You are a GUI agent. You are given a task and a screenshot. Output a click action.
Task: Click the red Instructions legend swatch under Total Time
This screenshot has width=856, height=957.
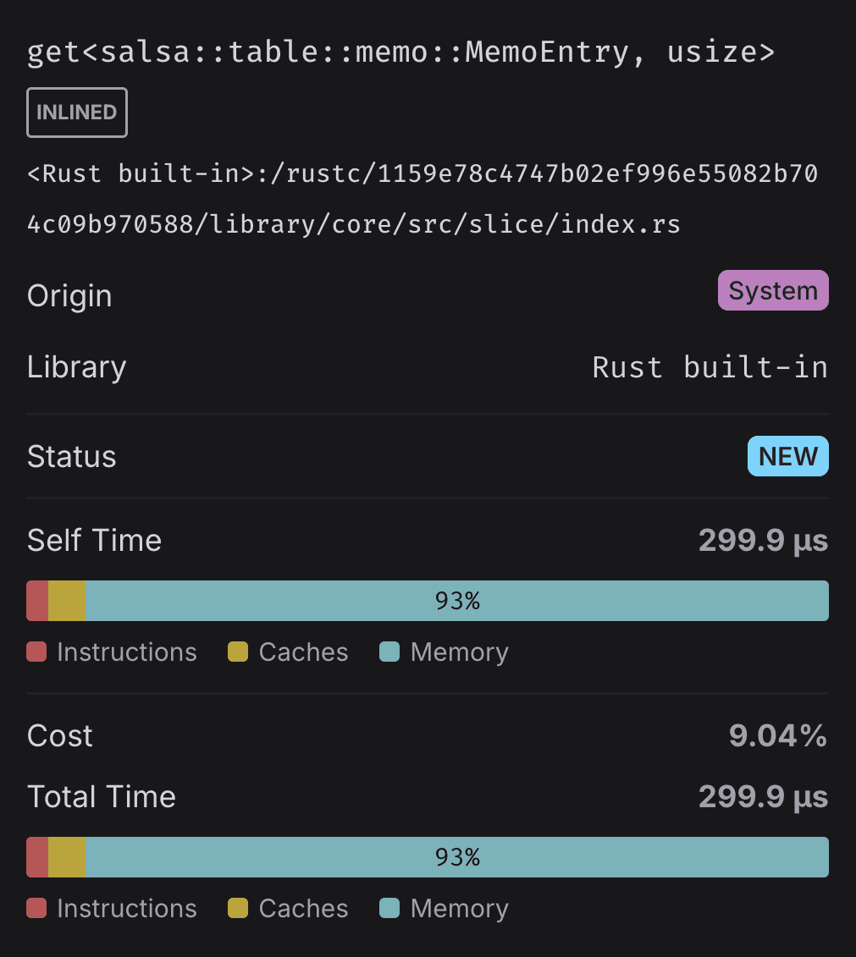click(x=36, y=908)
